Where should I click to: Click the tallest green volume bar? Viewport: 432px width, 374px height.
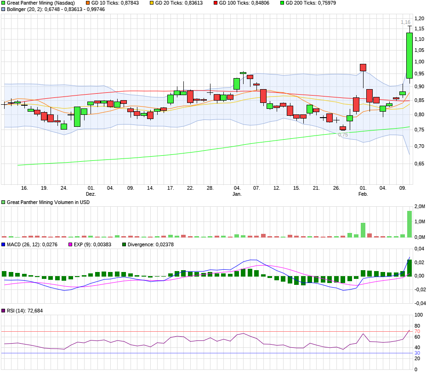click(409, 224)
